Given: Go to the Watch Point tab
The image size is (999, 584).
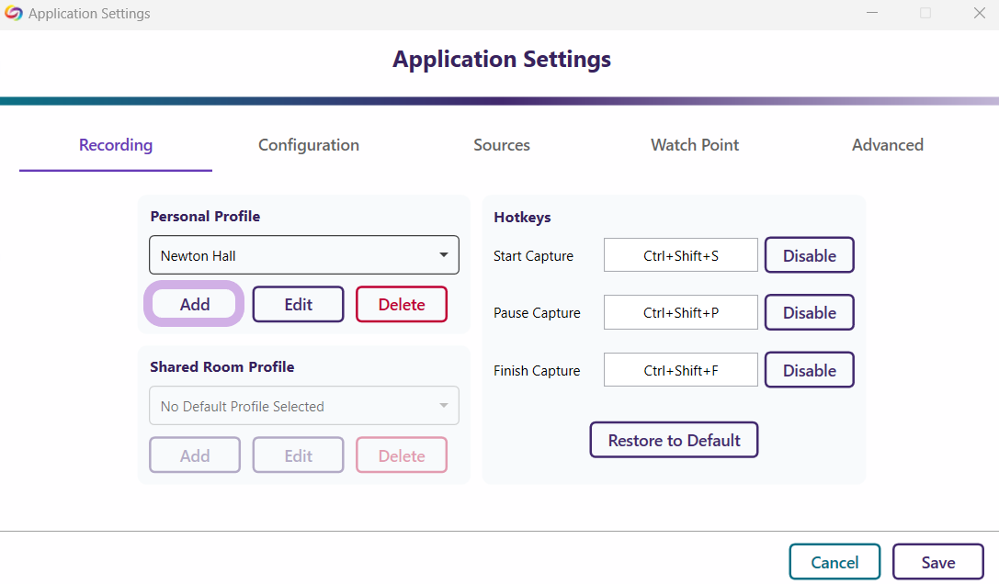Looking at the screenshot, I should click(695, 145).
